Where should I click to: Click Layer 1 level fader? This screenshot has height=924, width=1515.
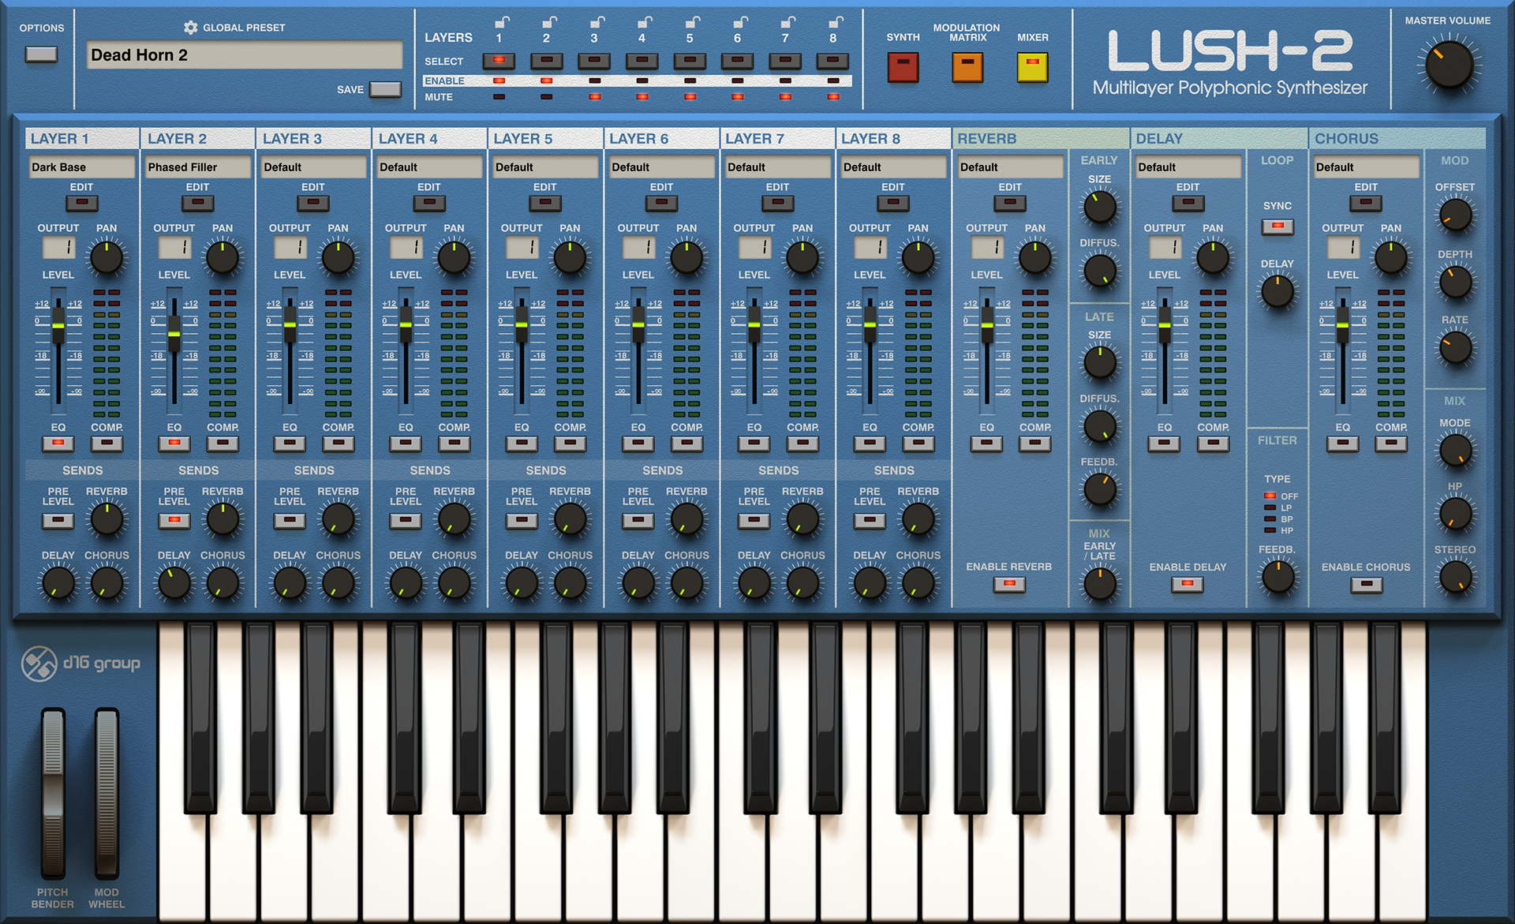click(x=58, y=325)
